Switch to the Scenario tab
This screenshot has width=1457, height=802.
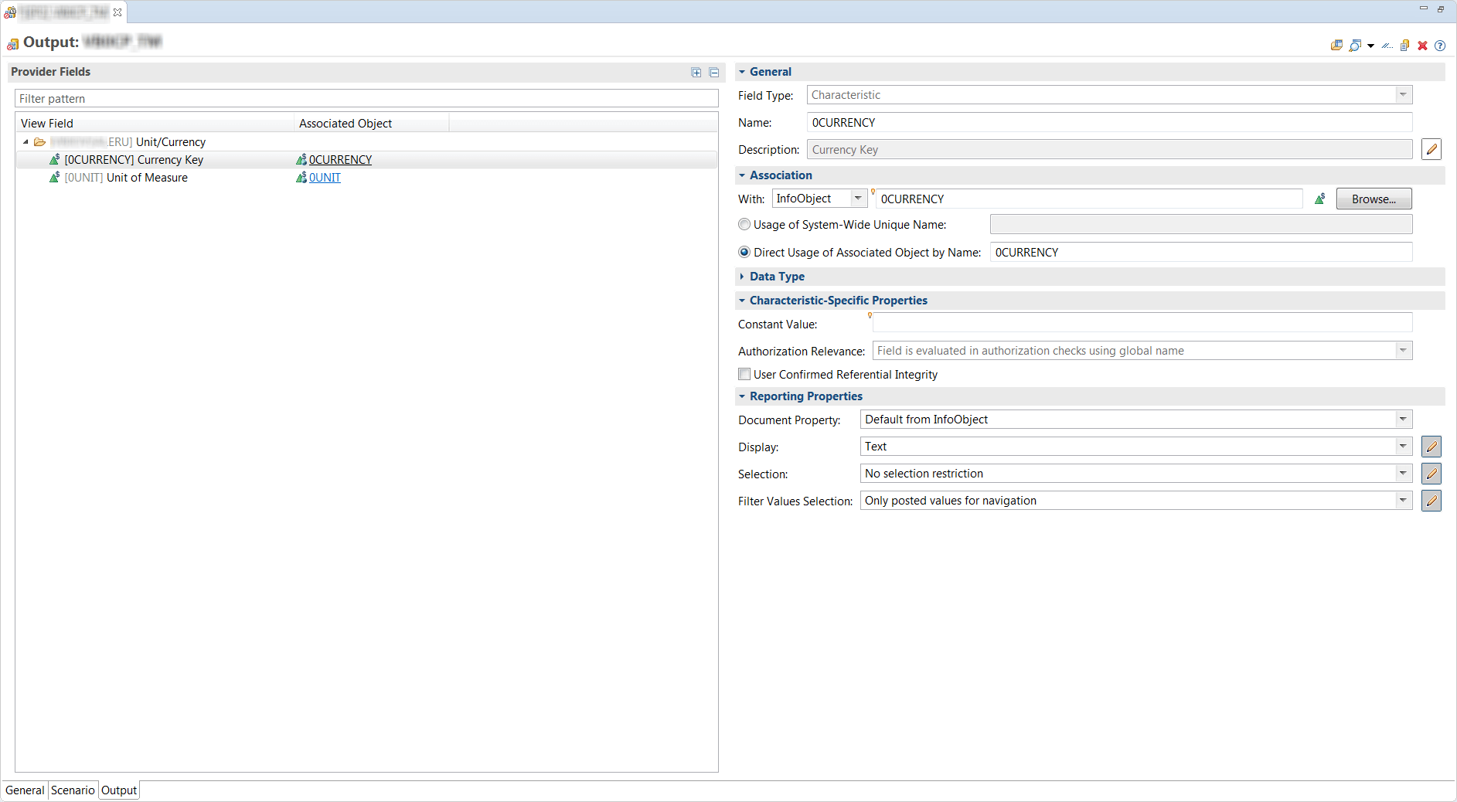72,790
